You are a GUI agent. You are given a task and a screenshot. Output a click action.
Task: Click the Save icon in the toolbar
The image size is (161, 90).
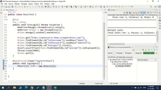coord(6,7)
